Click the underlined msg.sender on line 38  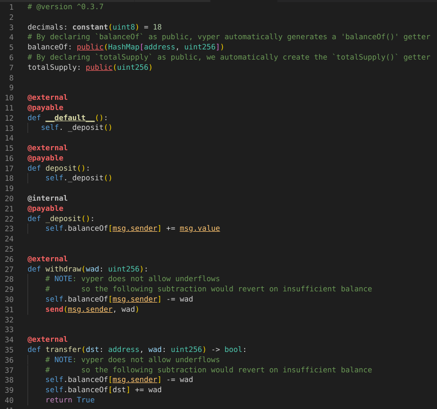tap(135, 379)
